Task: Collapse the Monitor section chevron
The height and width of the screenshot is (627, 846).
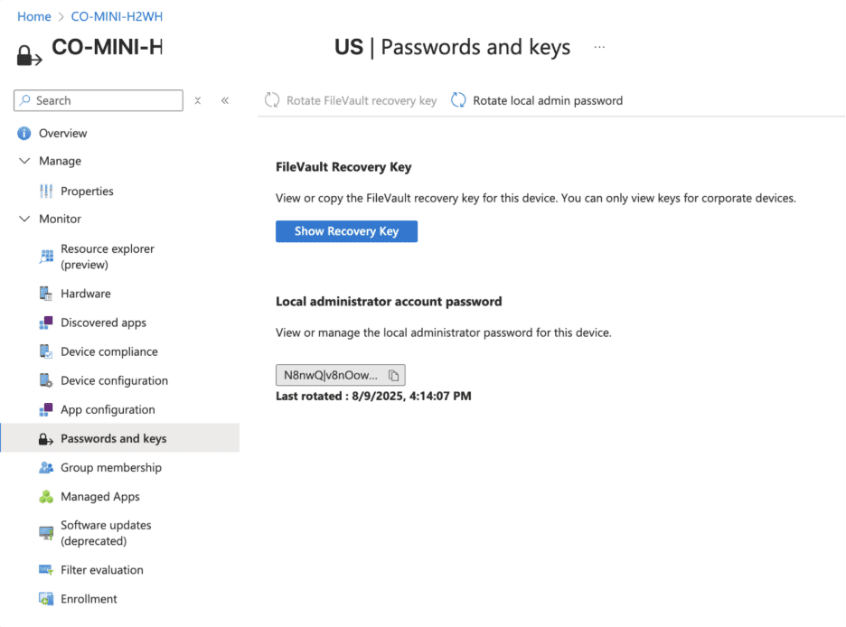Action: (23, 219)
